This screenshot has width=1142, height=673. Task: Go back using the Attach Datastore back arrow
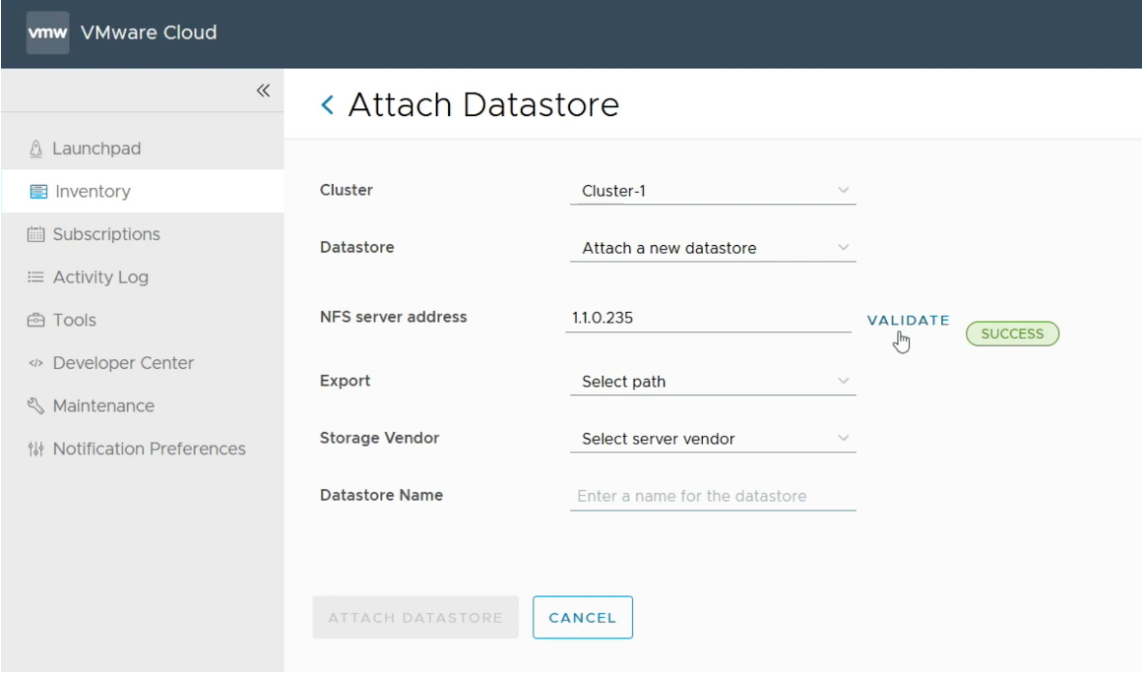pos(327,103)
